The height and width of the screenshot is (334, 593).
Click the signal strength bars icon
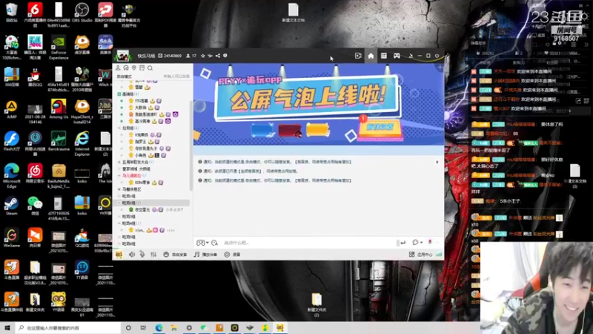[439, 255]
